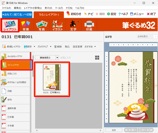158x133 pixels.
Task: Click 設定変更 button
Action: pos(77,47)
